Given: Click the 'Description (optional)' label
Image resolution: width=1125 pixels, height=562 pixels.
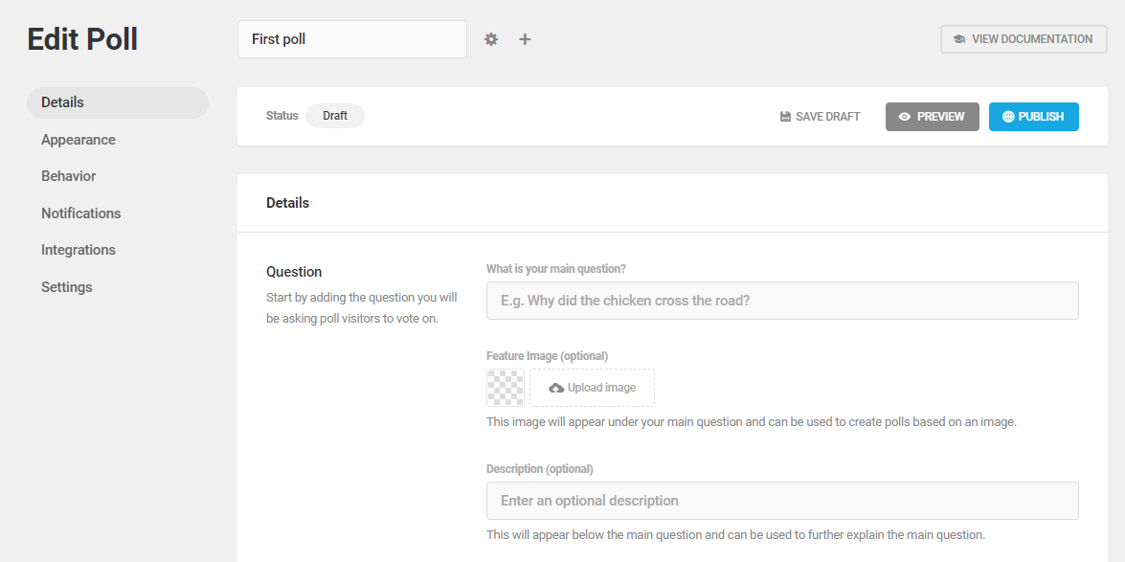Looking at the screenshot, I should (x=540, y=469).
